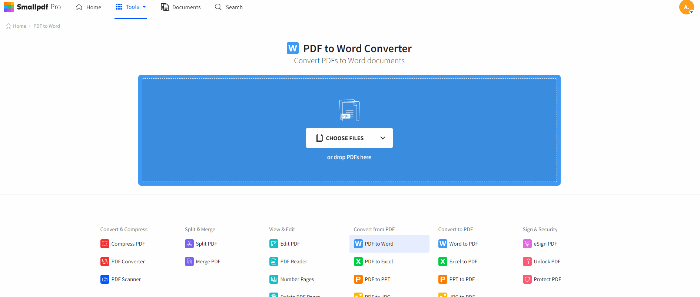Open the Search option in navigation
Viewport: 700px width, 297px height.
[229, 7]
